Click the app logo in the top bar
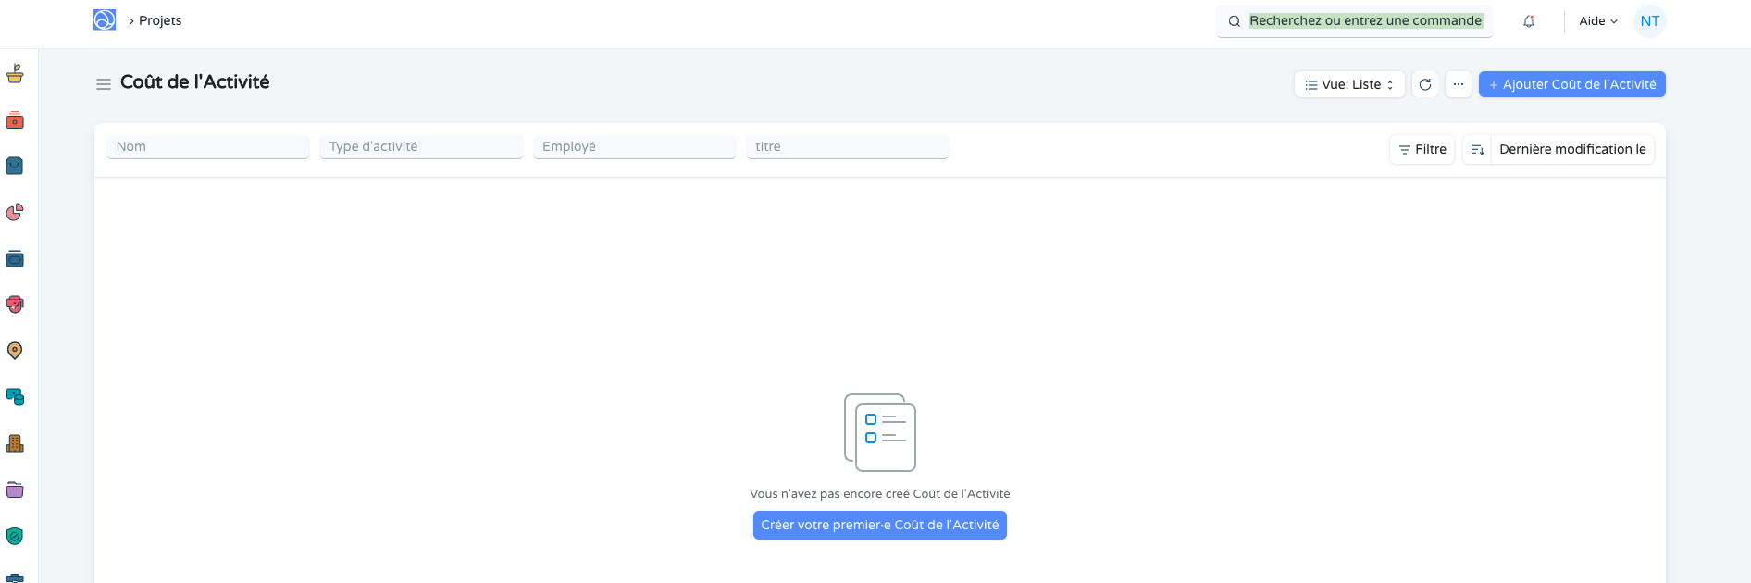This screenshot has width=1751, height=583. point(105,20)
